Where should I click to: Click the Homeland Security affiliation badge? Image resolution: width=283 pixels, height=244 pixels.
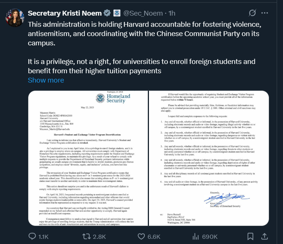pyautogui.click(x=117, y=13)
